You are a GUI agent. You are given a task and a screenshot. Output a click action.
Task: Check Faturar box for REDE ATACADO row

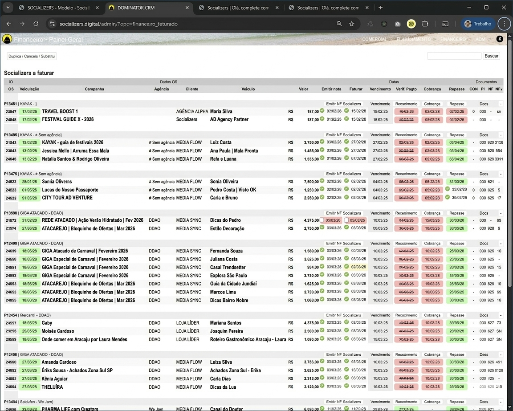(x=346, y=220)
